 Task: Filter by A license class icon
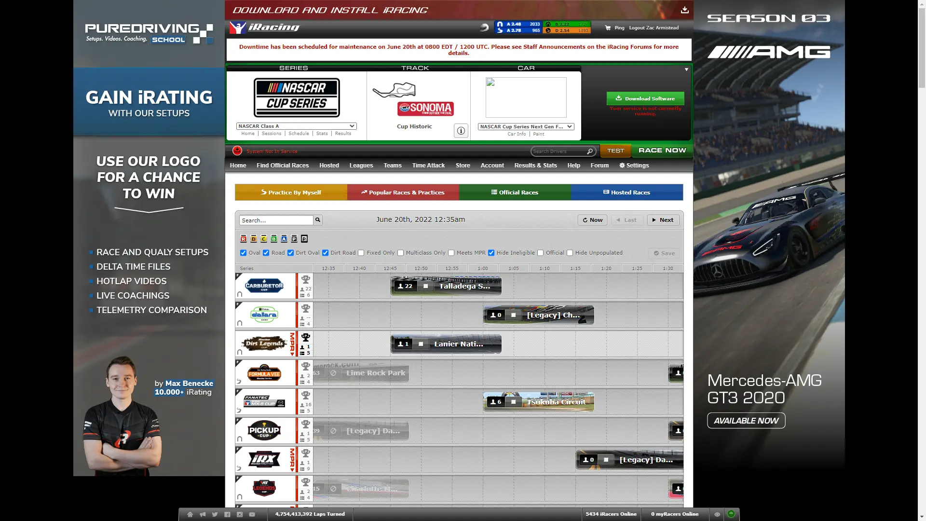tap(284, 239)
